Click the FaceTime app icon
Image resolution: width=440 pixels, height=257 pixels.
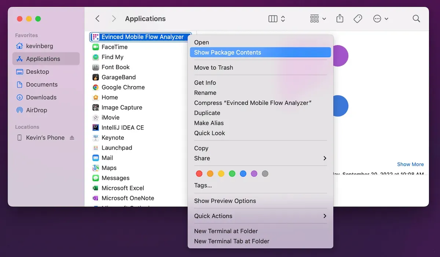click(95, 47)
